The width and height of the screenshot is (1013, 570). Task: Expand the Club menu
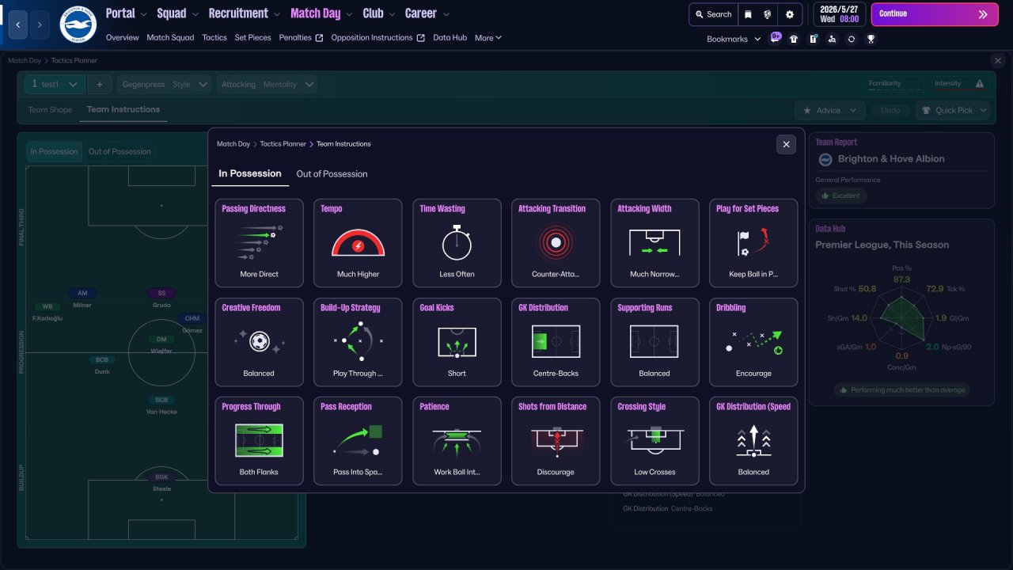point(379,13)
